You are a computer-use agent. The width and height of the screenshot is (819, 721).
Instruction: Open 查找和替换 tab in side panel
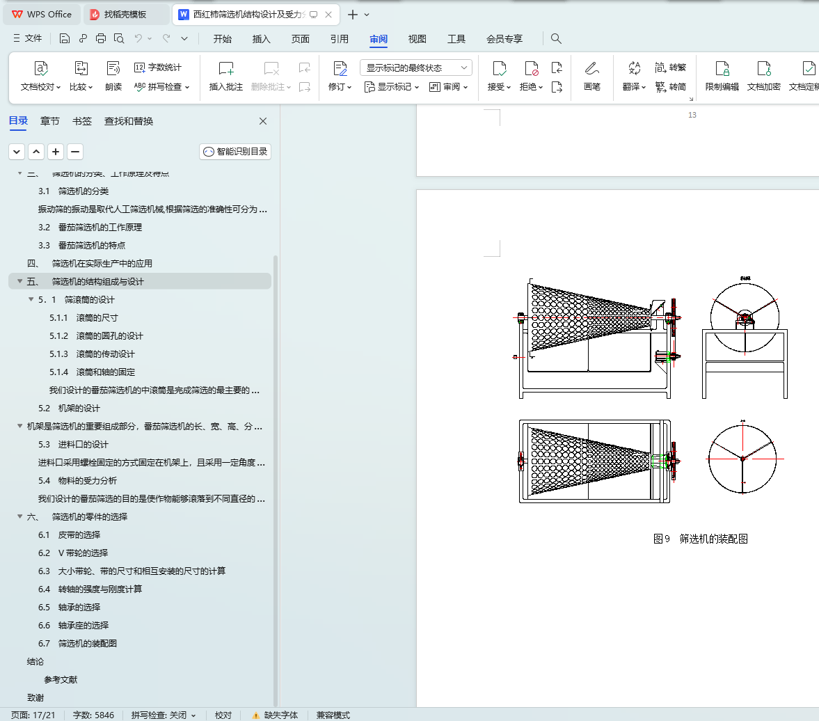(x=129, y=121)
